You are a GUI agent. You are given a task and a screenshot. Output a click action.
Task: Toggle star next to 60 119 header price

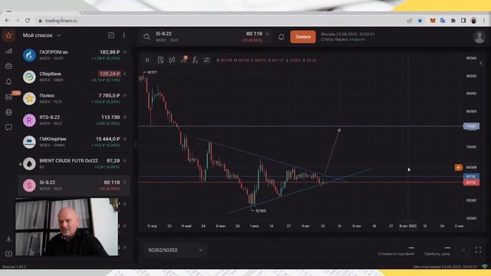tap(267, 34)
